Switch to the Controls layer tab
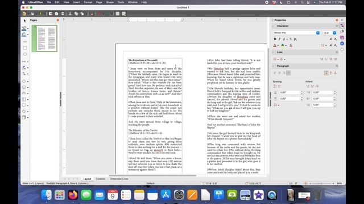 [x=100, y=179]
